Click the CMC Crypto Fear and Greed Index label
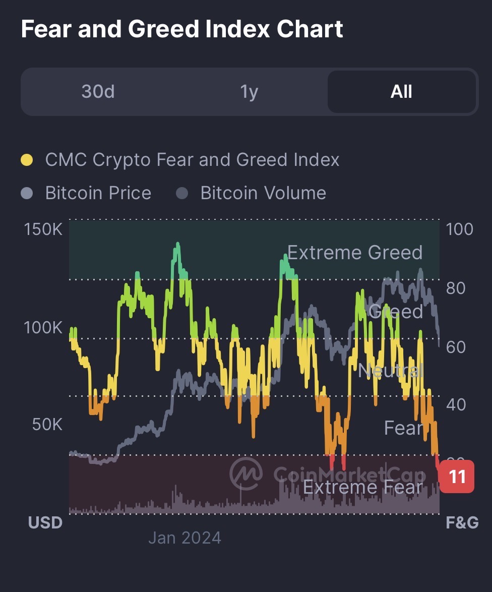The image size is (492, 592). [x=192, y=160]
